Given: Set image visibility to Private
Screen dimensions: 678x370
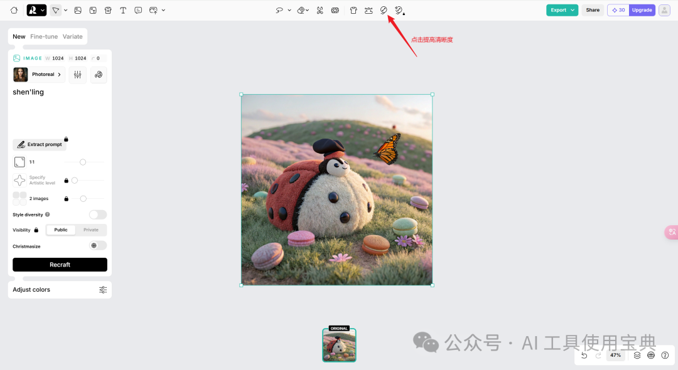Looking at the screenshot, I should [x=90, y=230].
